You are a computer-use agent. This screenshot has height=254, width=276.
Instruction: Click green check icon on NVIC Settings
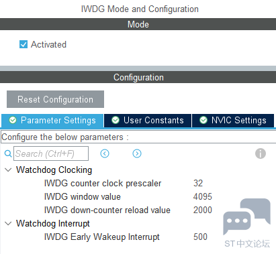pos(203,120)
